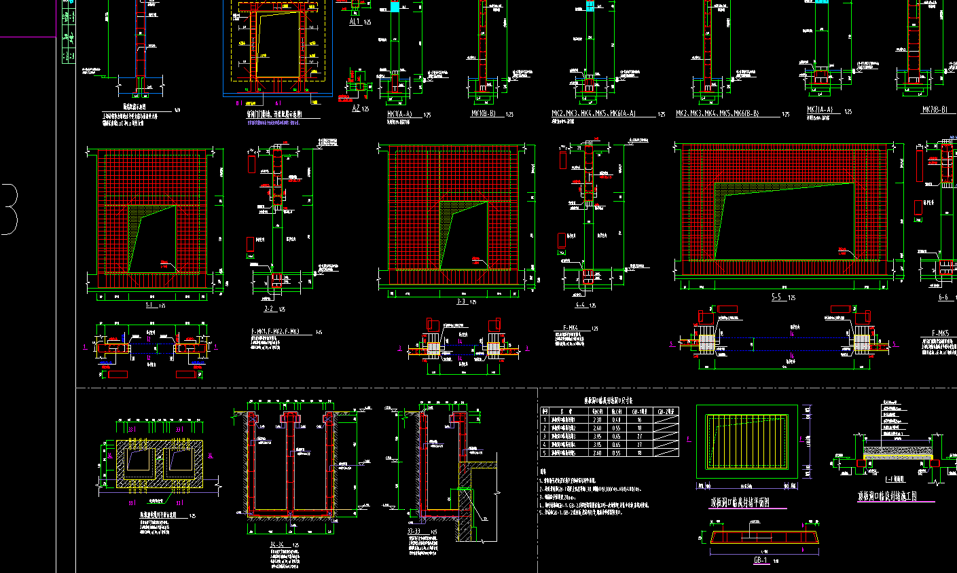
Task: Click the "GB-1" cover plate label
Action: pos(761,561)
